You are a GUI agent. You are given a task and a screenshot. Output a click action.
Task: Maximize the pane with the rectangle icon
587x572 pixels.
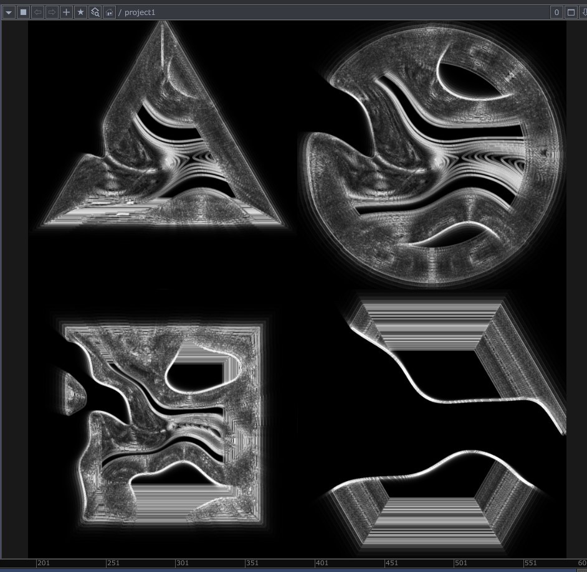point(570,12)
